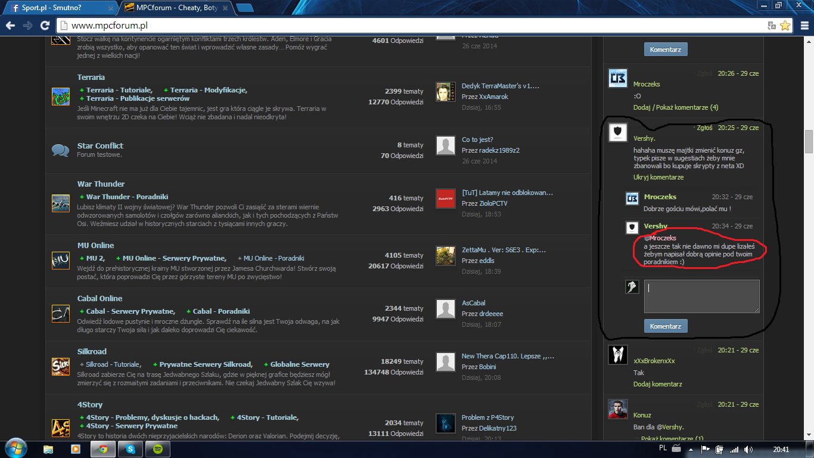Viewport: 814px width, 458px height.
Task: Open Spotify from the taskbar
Action: tap(159, 449)
